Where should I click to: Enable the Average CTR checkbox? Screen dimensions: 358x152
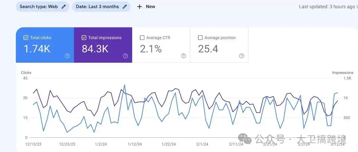click(142, 38)
